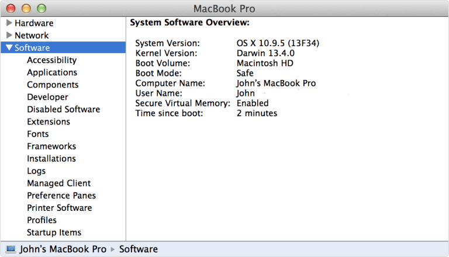The width and height of the screenshot is (449, 257).
Task: Open the Installations section
Action: [51, 158]
